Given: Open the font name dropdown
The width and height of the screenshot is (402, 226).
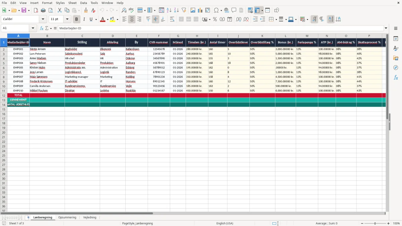Looking at the screenshot, I should point(43,19).
